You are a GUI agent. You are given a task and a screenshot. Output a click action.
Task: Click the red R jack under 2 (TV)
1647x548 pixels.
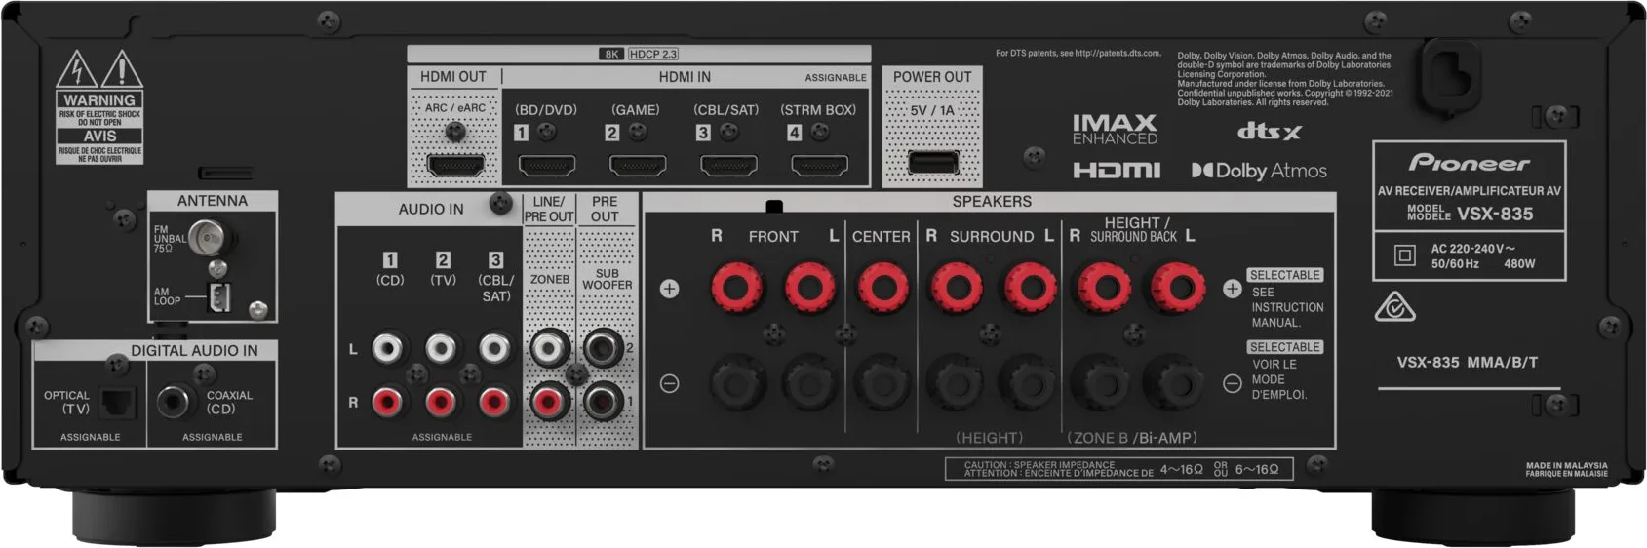click(441, 401)
